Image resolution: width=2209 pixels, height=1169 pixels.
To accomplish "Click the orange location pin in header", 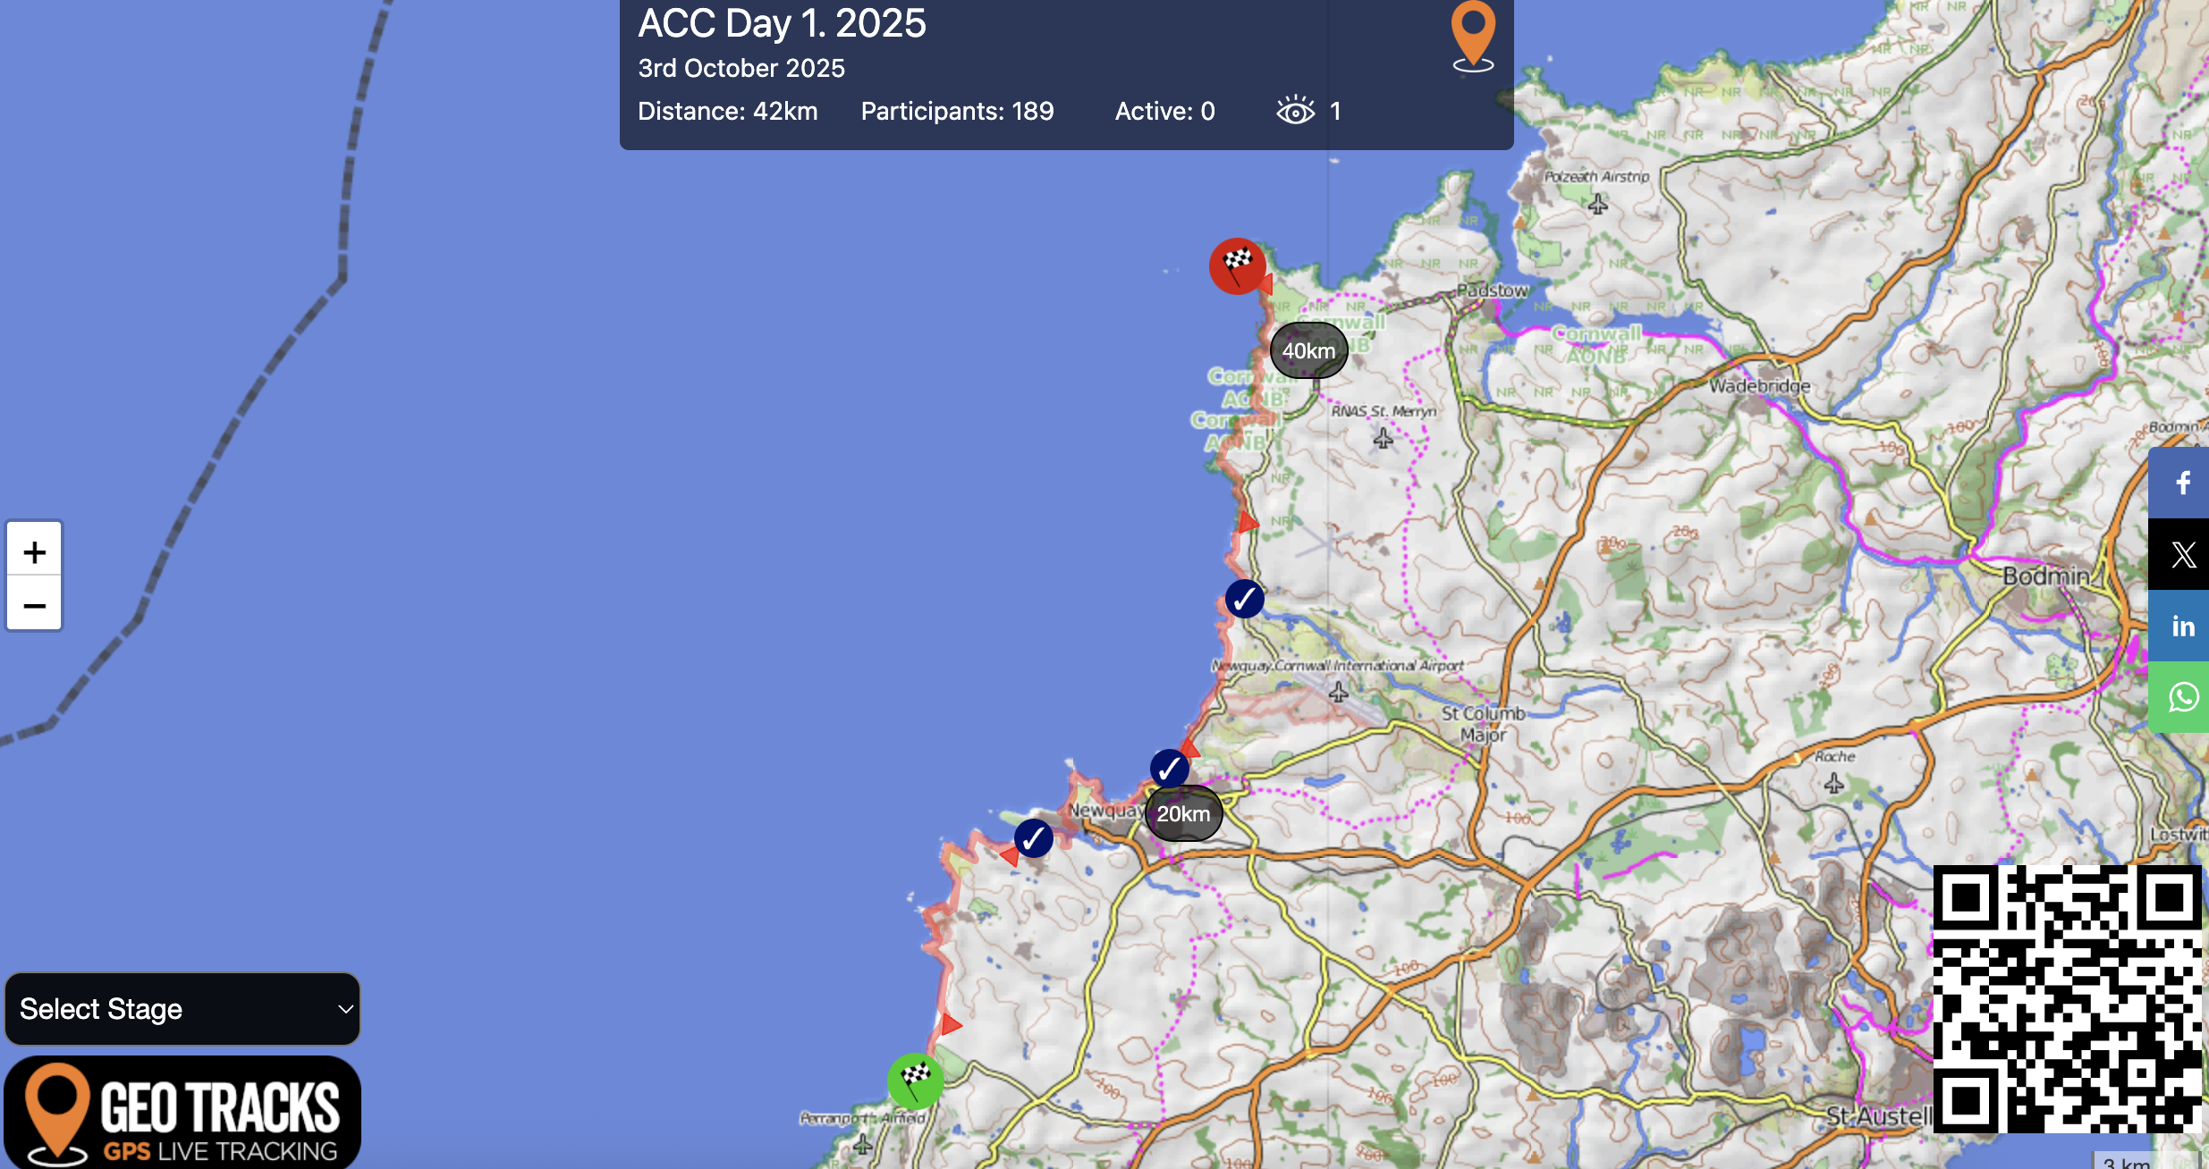I will [x=1472, y=34].
